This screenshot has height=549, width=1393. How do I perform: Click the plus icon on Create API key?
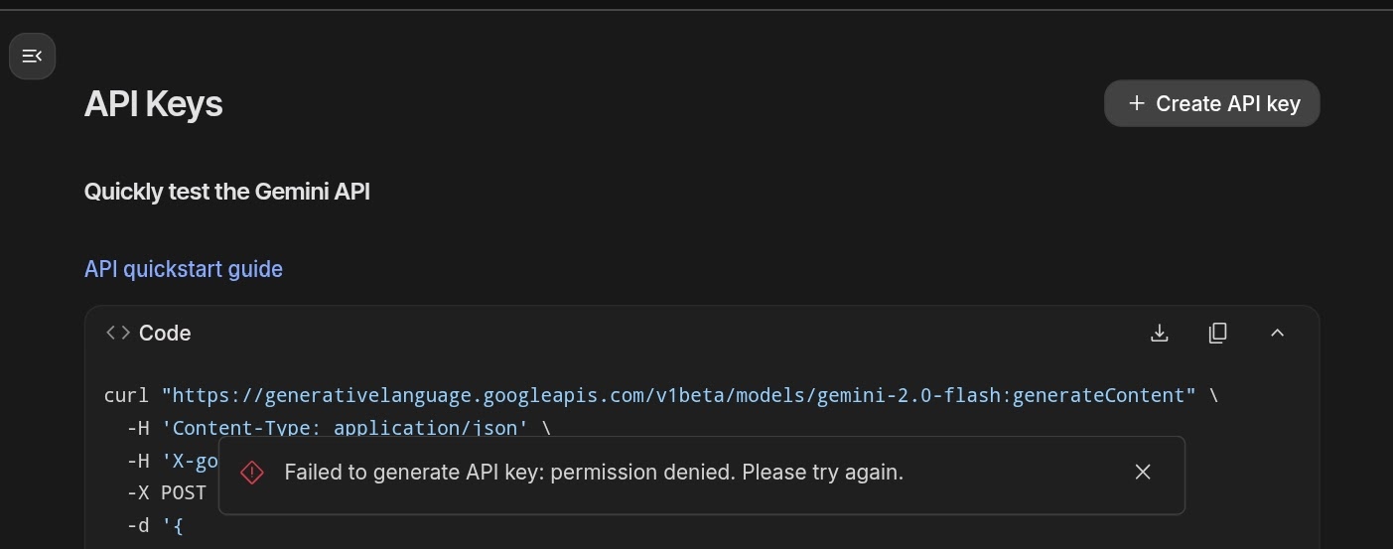click(1137, 103)
